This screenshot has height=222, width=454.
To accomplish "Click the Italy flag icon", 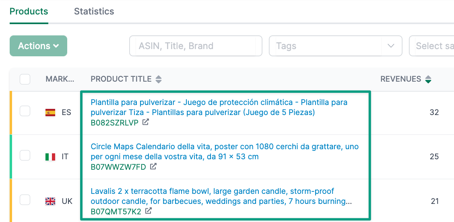I will (50, 157).
